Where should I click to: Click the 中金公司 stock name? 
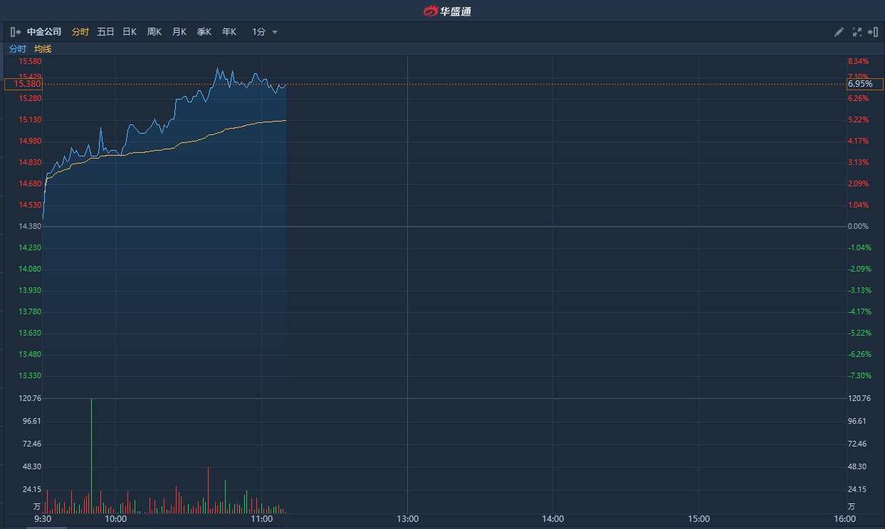[x=44, y=32]
